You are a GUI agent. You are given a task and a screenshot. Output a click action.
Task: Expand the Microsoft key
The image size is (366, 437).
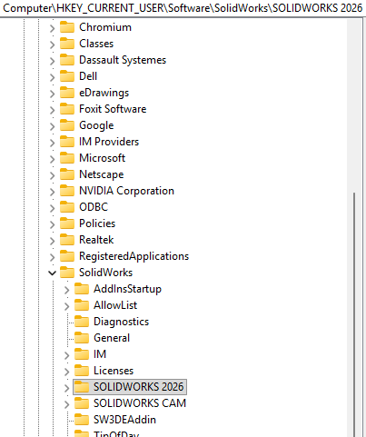[53, 159]
